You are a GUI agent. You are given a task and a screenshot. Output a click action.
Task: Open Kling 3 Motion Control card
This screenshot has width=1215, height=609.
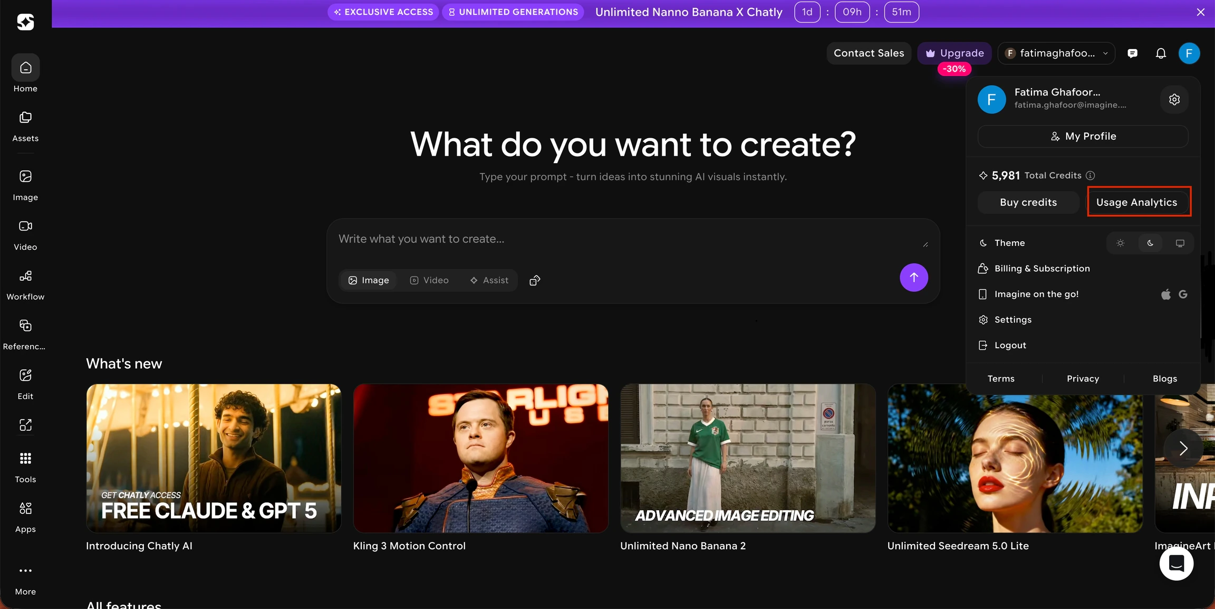[480, 468]
